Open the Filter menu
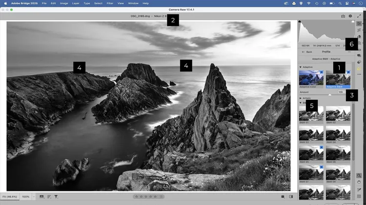The width and height of the screenshot is (366, 205). pyautogui.click(x=110, y=3)
